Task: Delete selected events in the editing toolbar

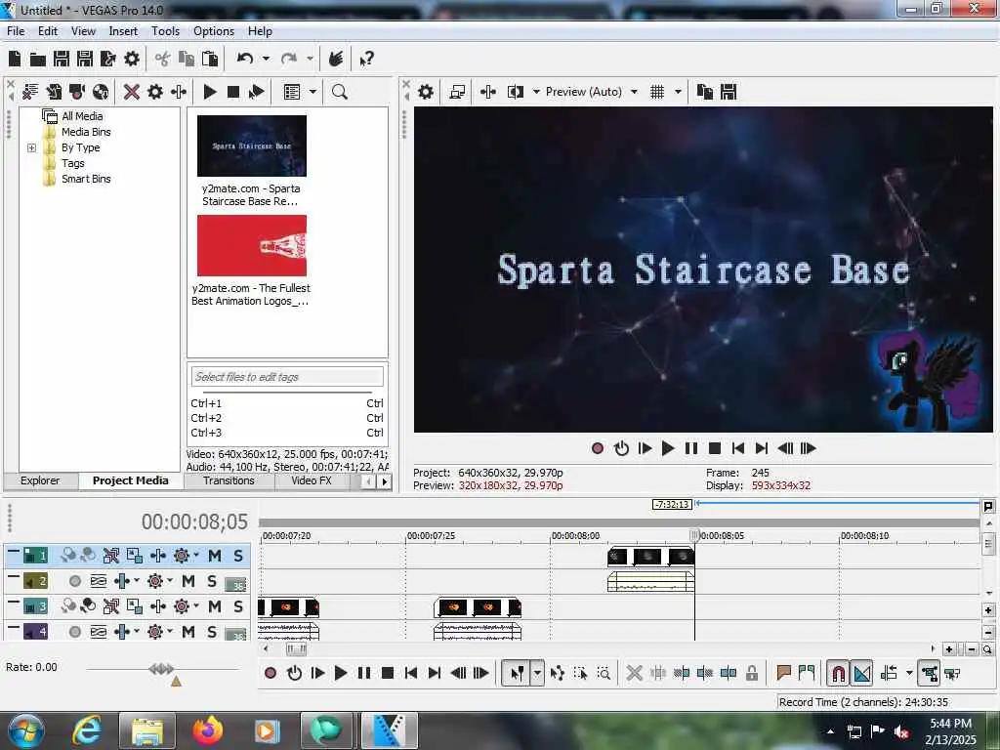Action: (634, 673)
